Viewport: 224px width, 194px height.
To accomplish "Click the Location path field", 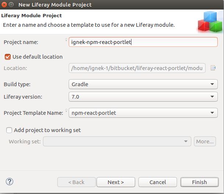I will coord(137,68).
